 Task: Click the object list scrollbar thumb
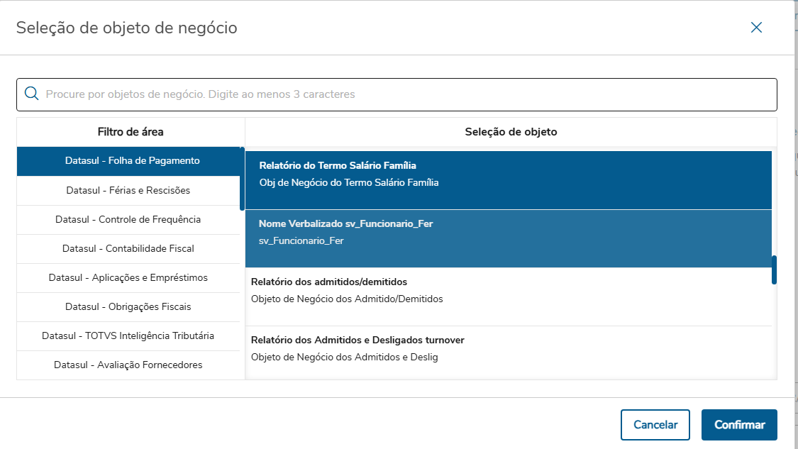point(774,270)
